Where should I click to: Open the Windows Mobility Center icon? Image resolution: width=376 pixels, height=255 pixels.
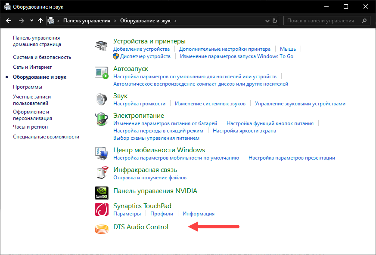pyautogui.click(x=102, y=153)
